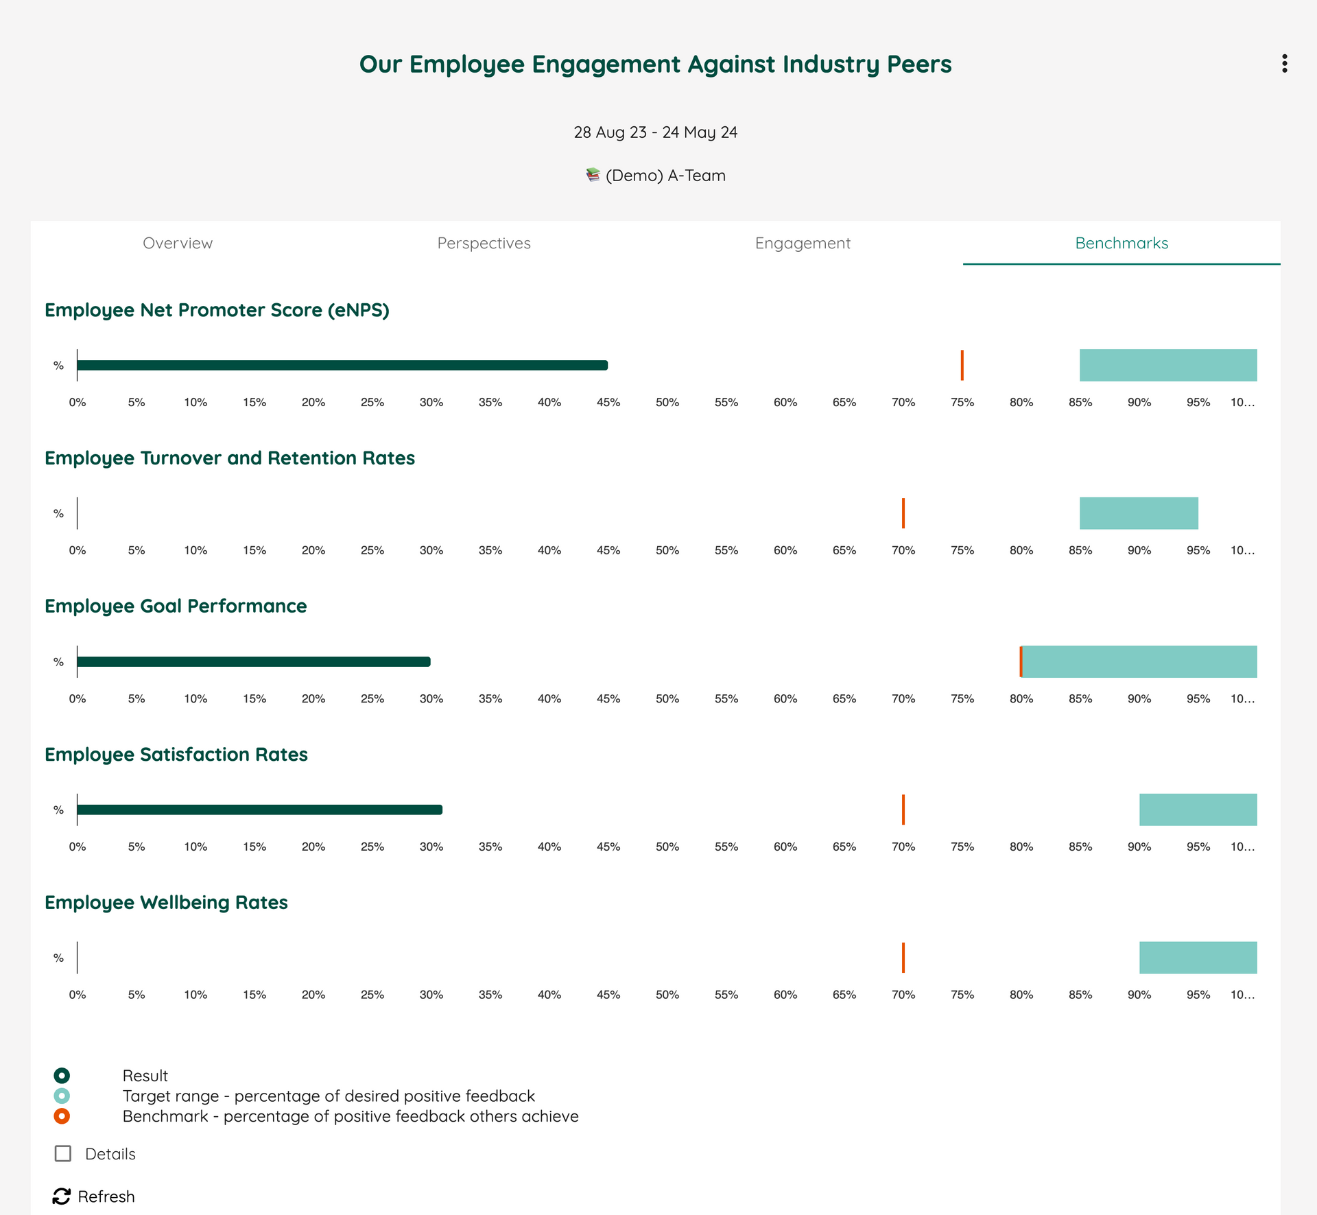Click the date range 28 Aug 23 - 24 May 24
Screen dimensions: 1317x1215
point(656,132)
